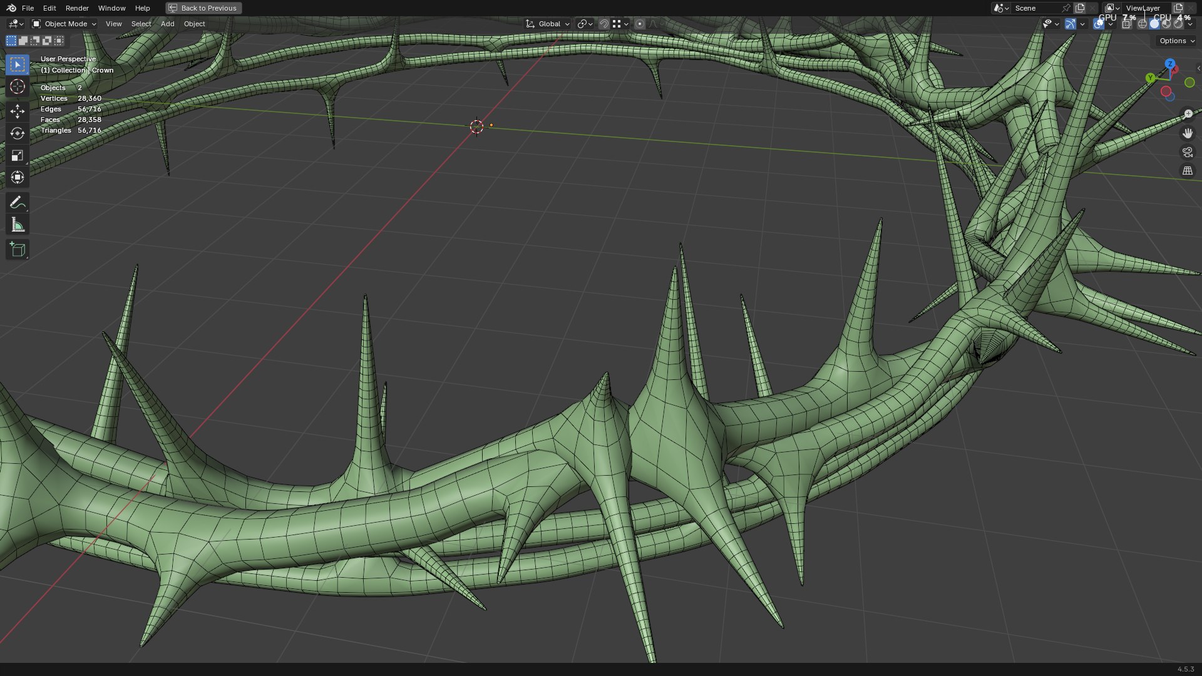Pin the Scene with the pin icon
The height and width of the screenshot is (676, 1202).
(x=1066, y=8)
